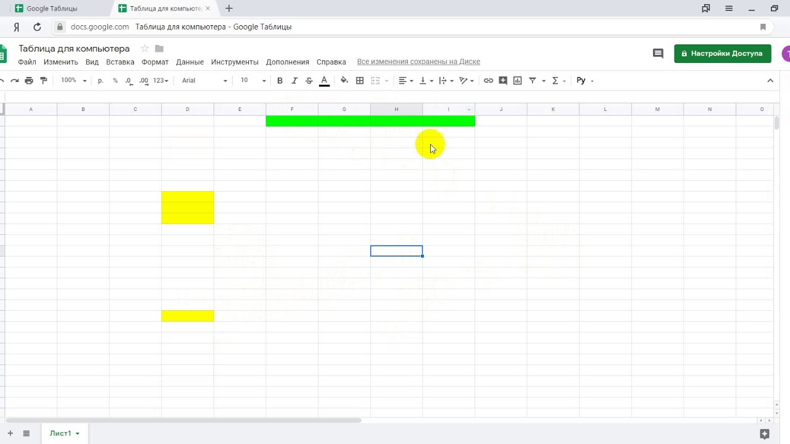Collapse the toolbar with the up chevron
Screen dimensions: 790x444
coord(770,81)
